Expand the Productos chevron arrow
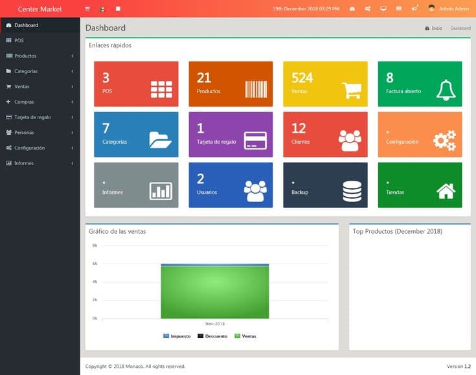This screenshot has width=476, height=375. [73, 56]
